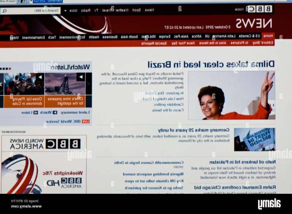
Task: Click the Watch icon in Latest summary
Action: [55, 113]
